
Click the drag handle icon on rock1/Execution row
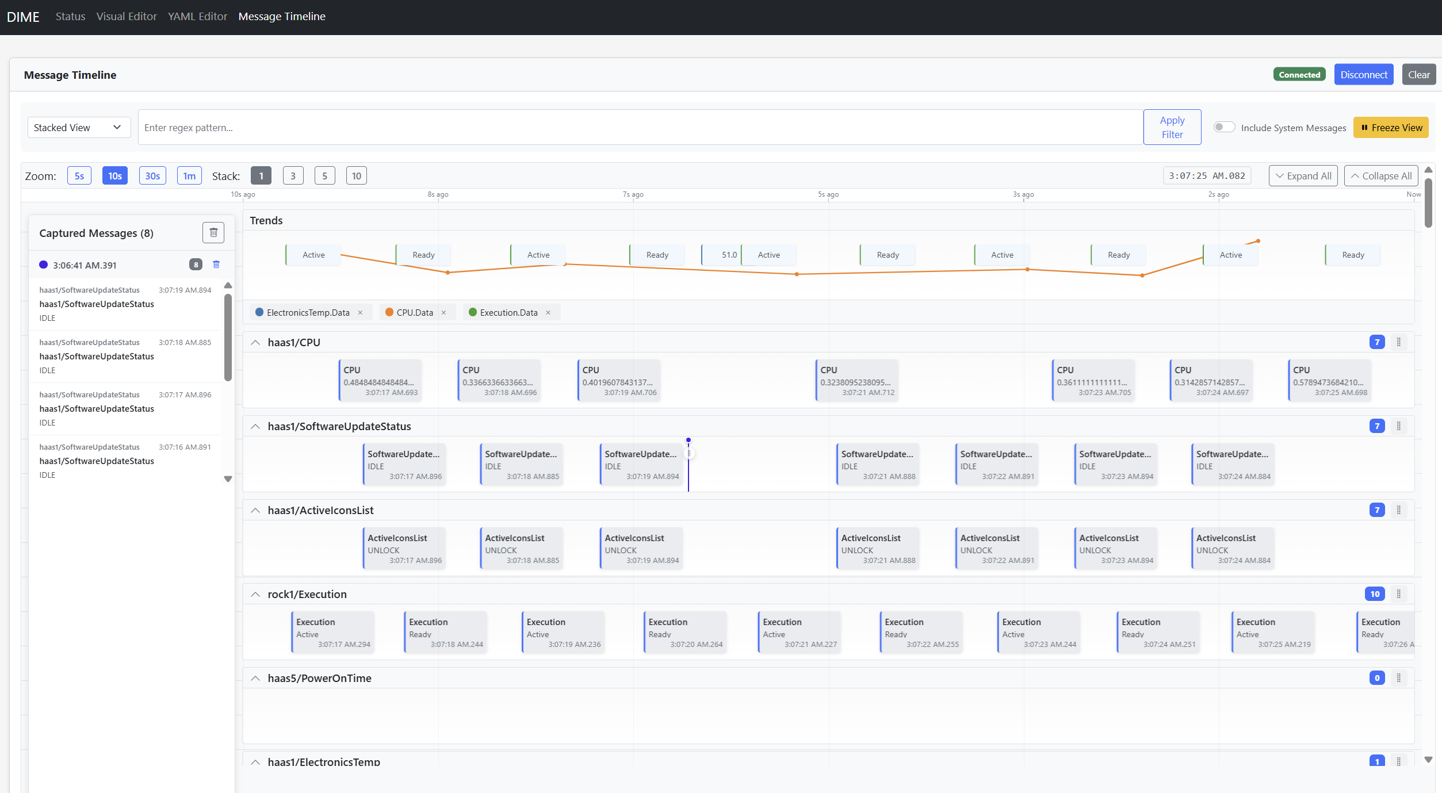click(x=1399, y=593)
